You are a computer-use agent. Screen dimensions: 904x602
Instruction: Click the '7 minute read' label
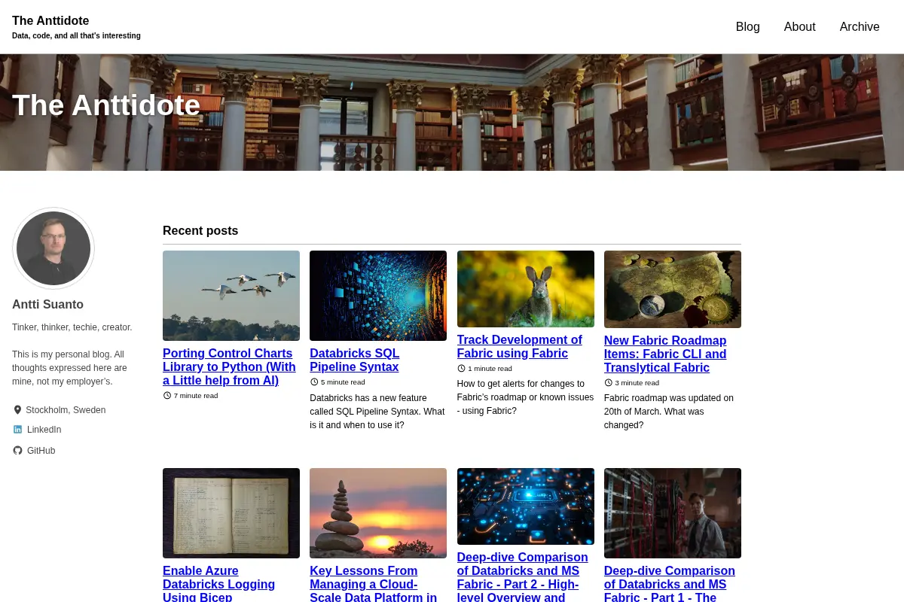(x=196, y=396)
